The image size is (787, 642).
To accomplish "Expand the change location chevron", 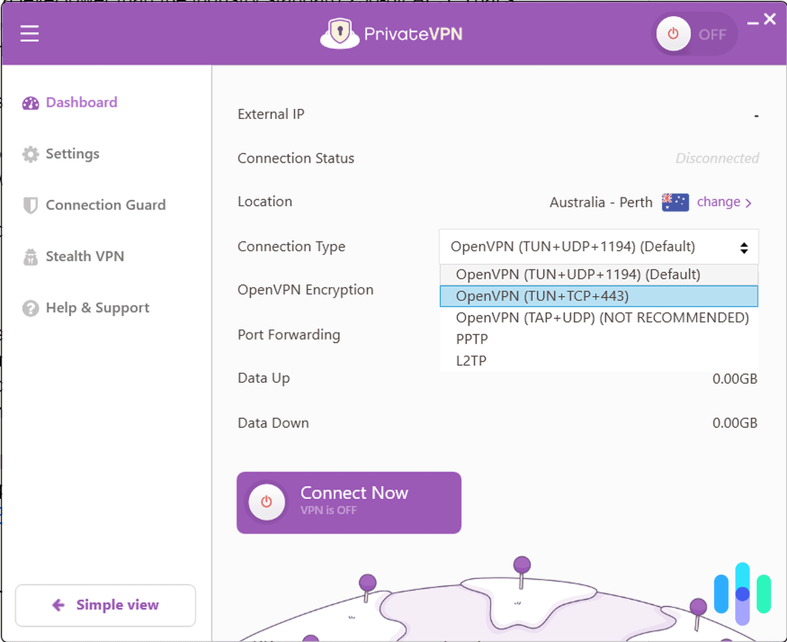I will point(749,202).
